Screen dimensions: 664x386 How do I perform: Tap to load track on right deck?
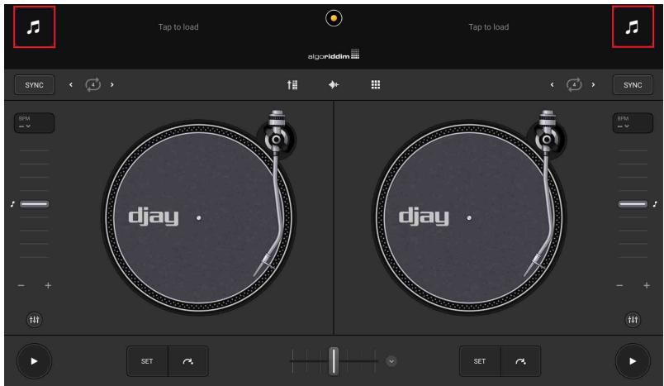click(x=489, y=27)
